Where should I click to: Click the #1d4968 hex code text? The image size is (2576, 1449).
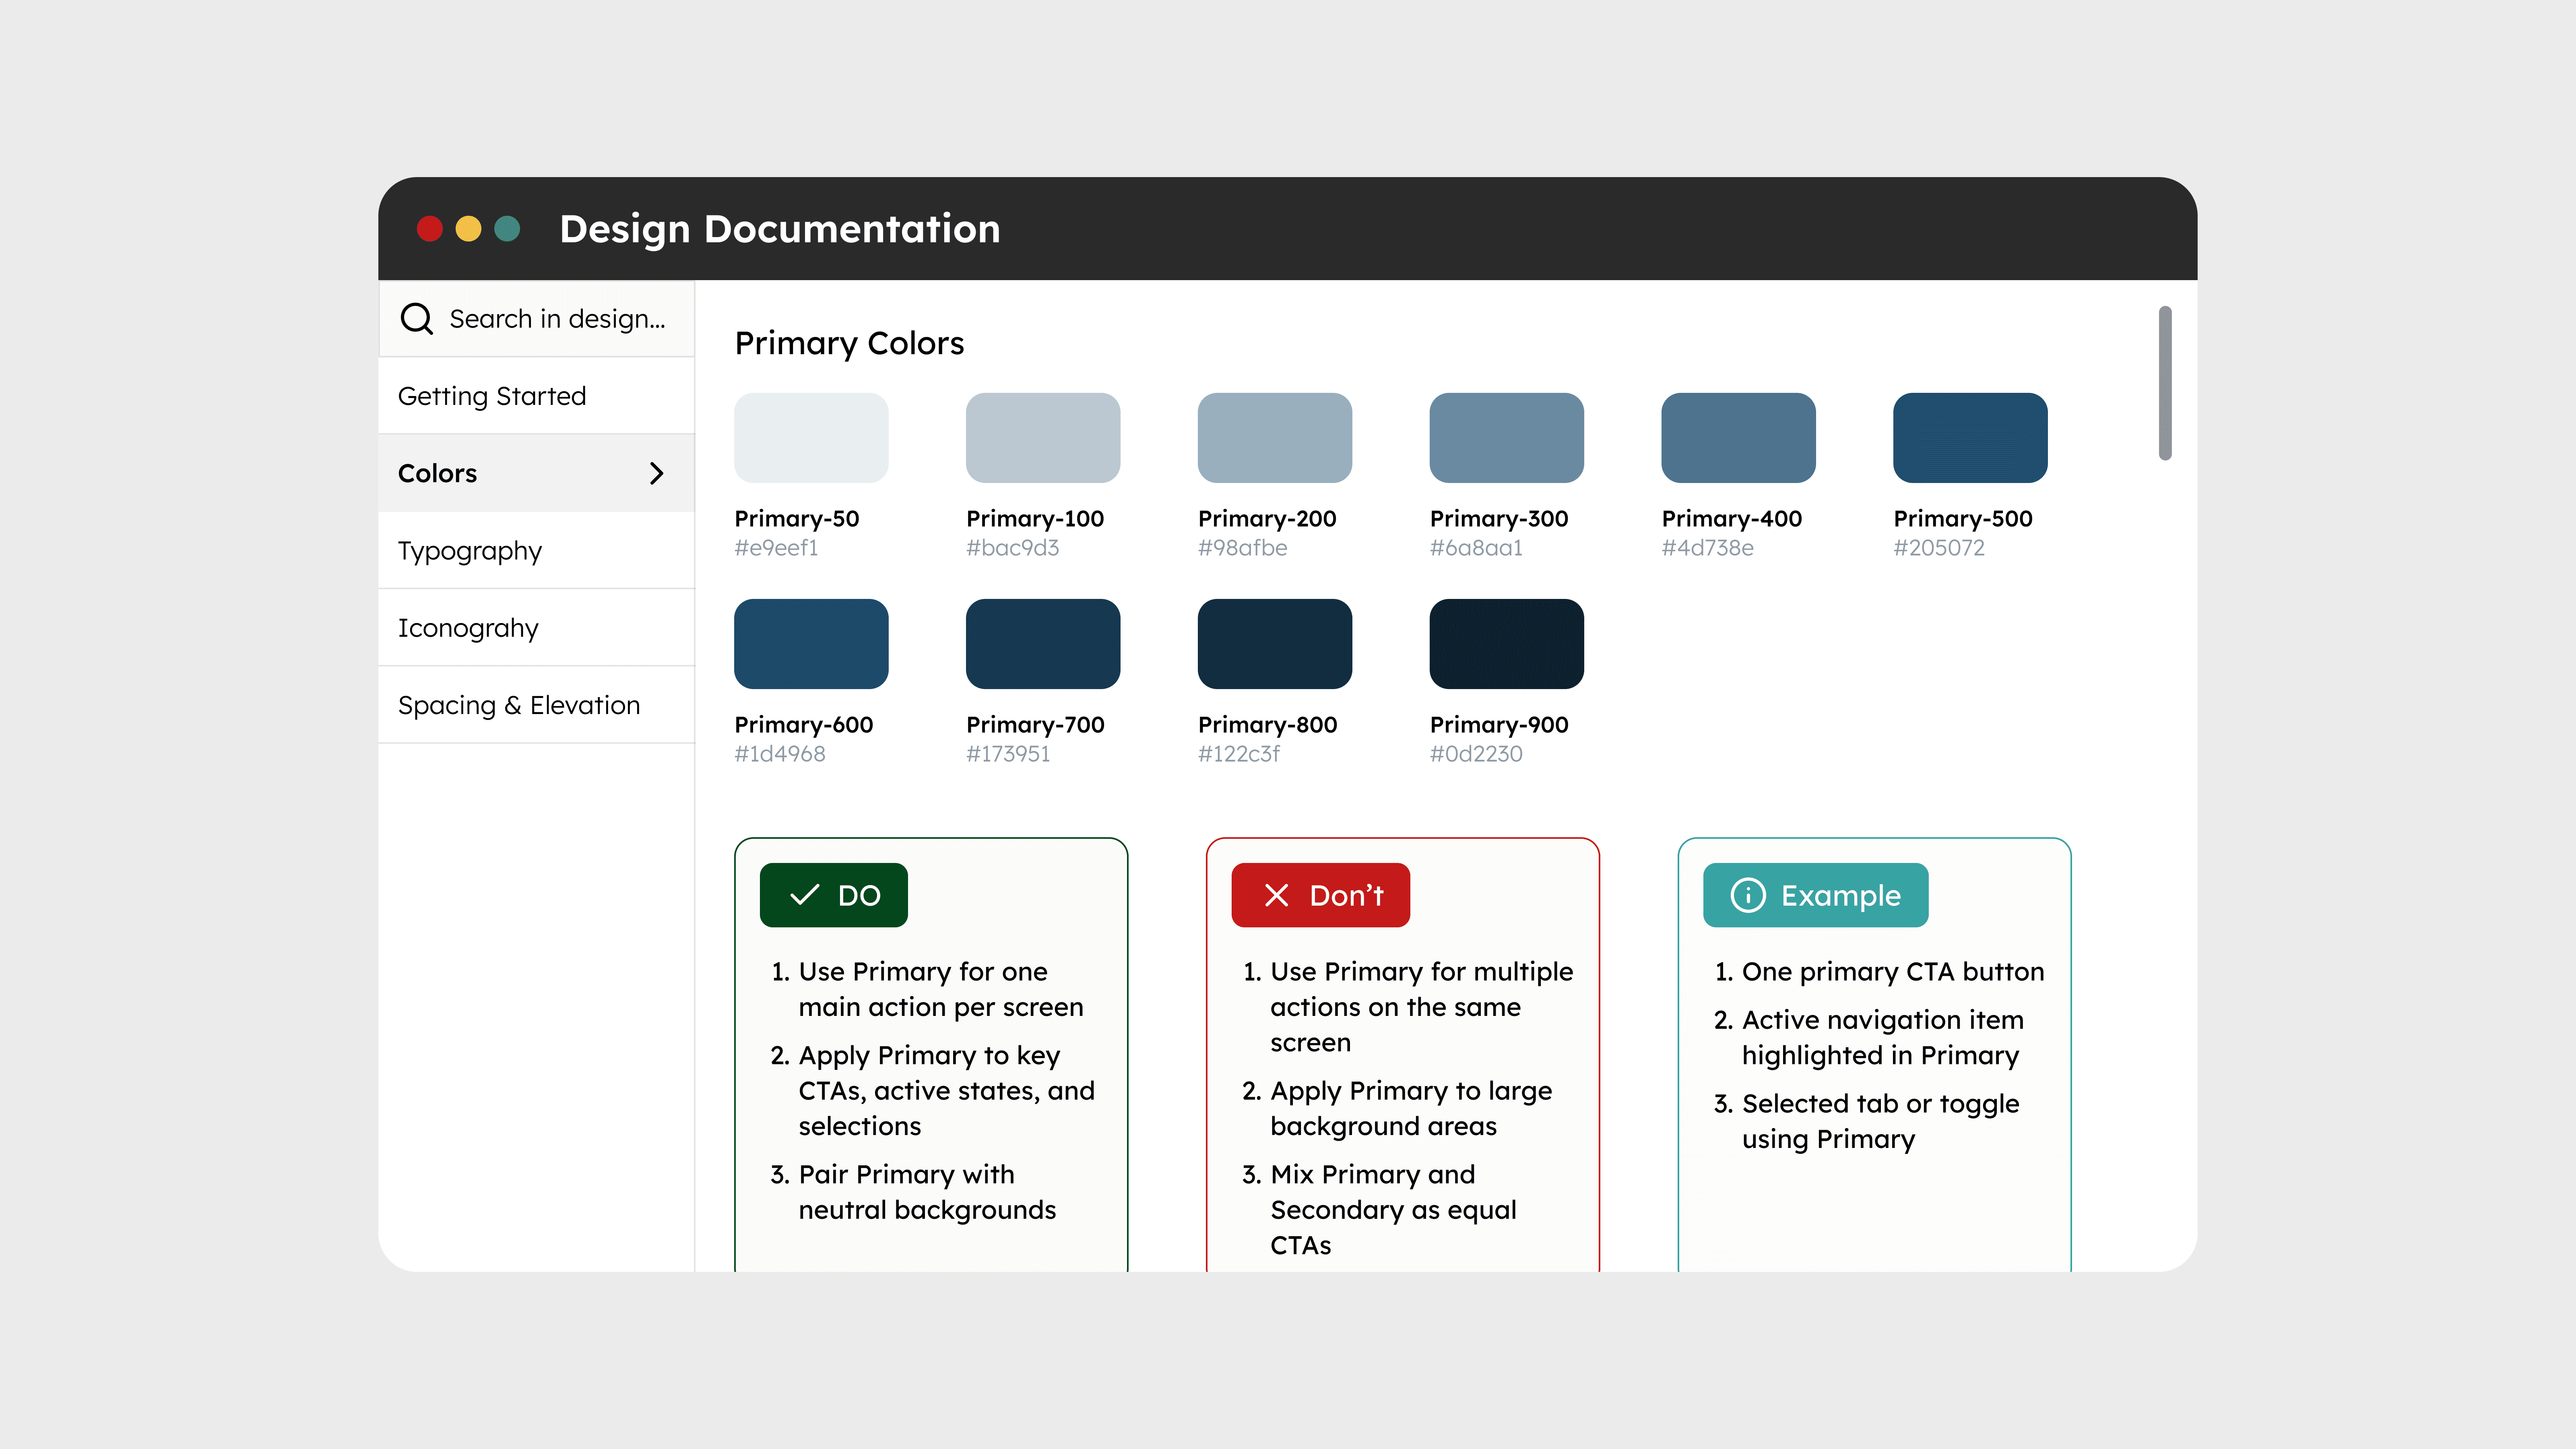click(780, 754)
